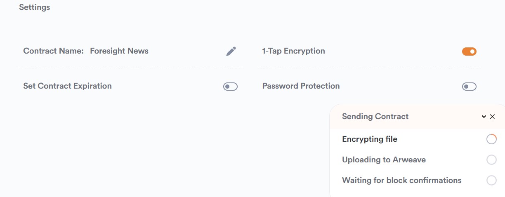Select the Waiting for block confirmations text

(401, 181)
